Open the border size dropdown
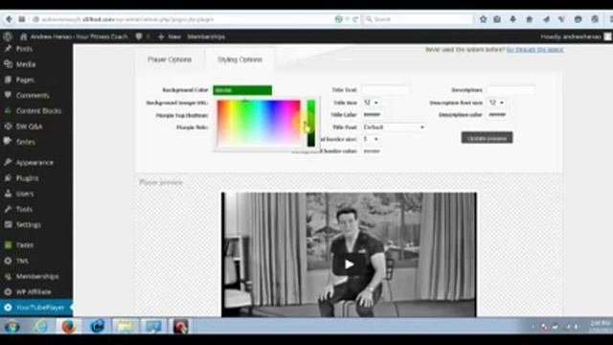Screen dimensions: 613x345 point(371,139)
